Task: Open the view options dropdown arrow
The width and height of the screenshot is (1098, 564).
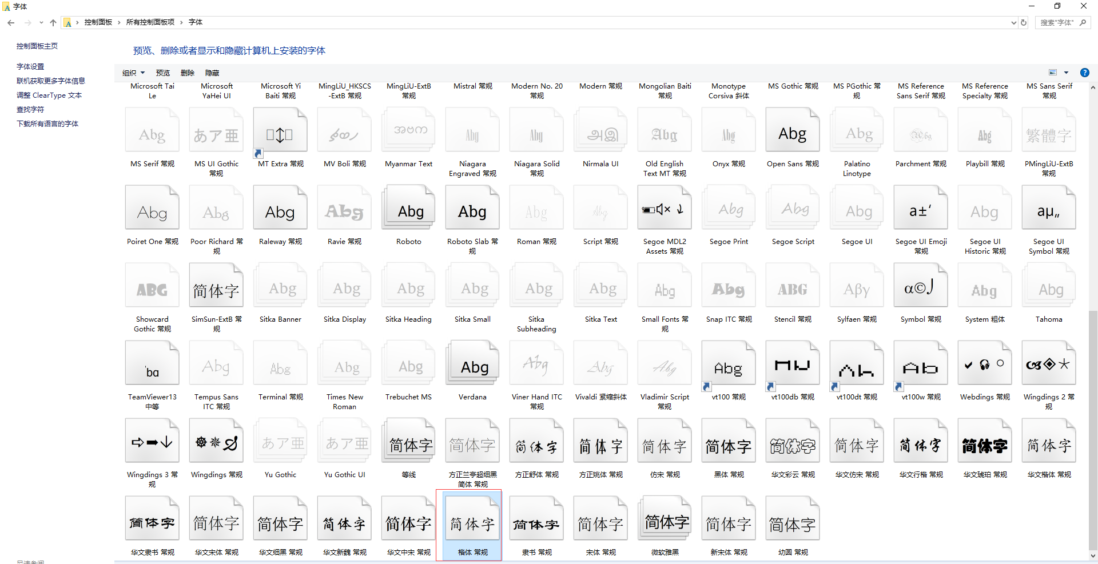Action: click(1066, 73)
